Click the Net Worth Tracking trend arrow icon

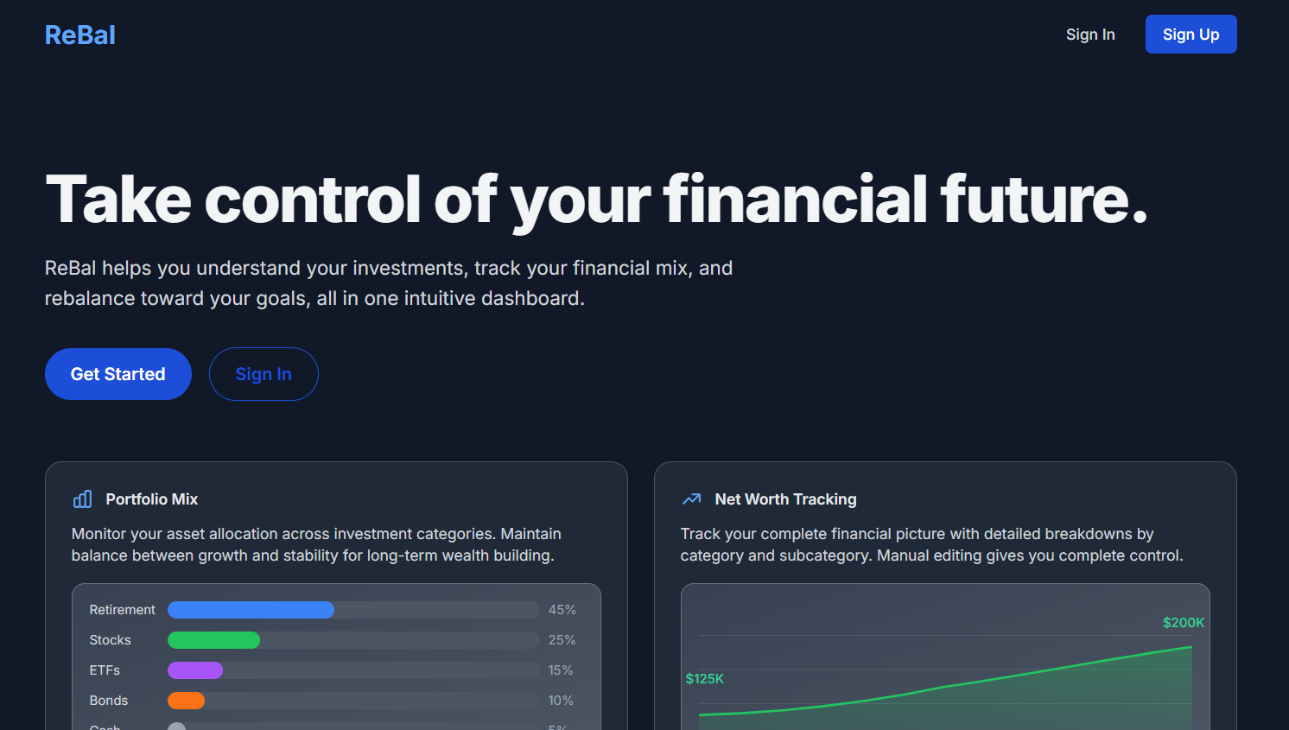coord(691,499)
